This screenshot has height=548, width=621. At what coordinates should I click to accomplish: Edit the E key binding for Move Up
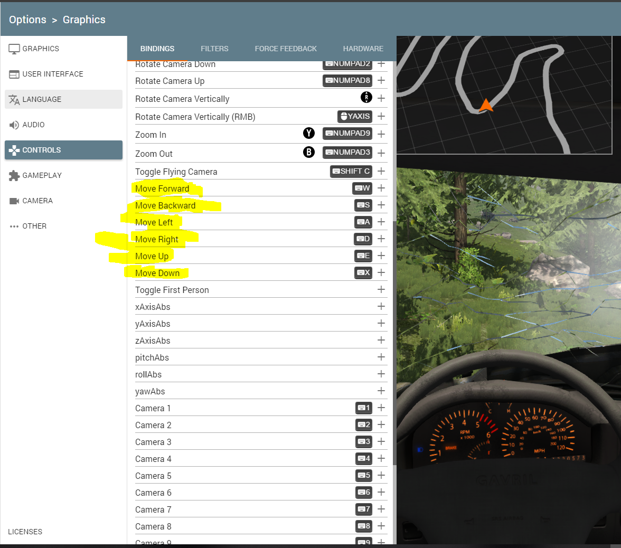(x=363, y=256)
